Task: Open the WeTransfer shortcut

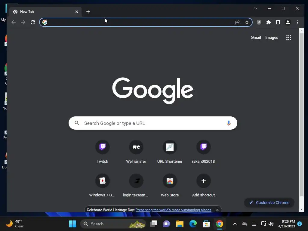Action: 136,152
